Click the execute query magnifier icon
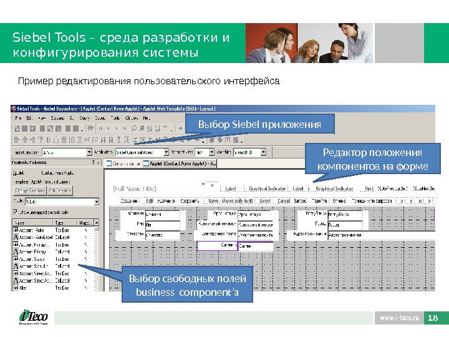 142,129
